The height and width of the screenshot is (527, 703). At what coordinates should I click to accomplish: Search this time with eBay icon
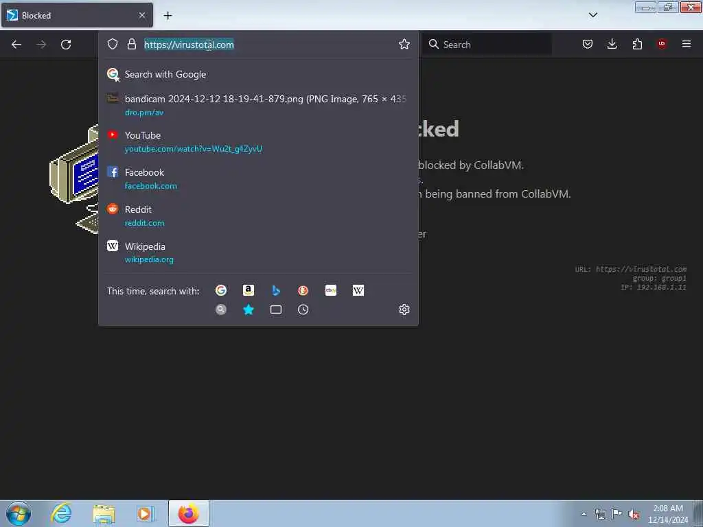pos(331,290)
